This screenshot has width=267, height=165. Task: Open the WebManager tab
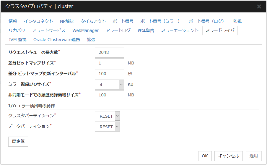tap(85, 30)
